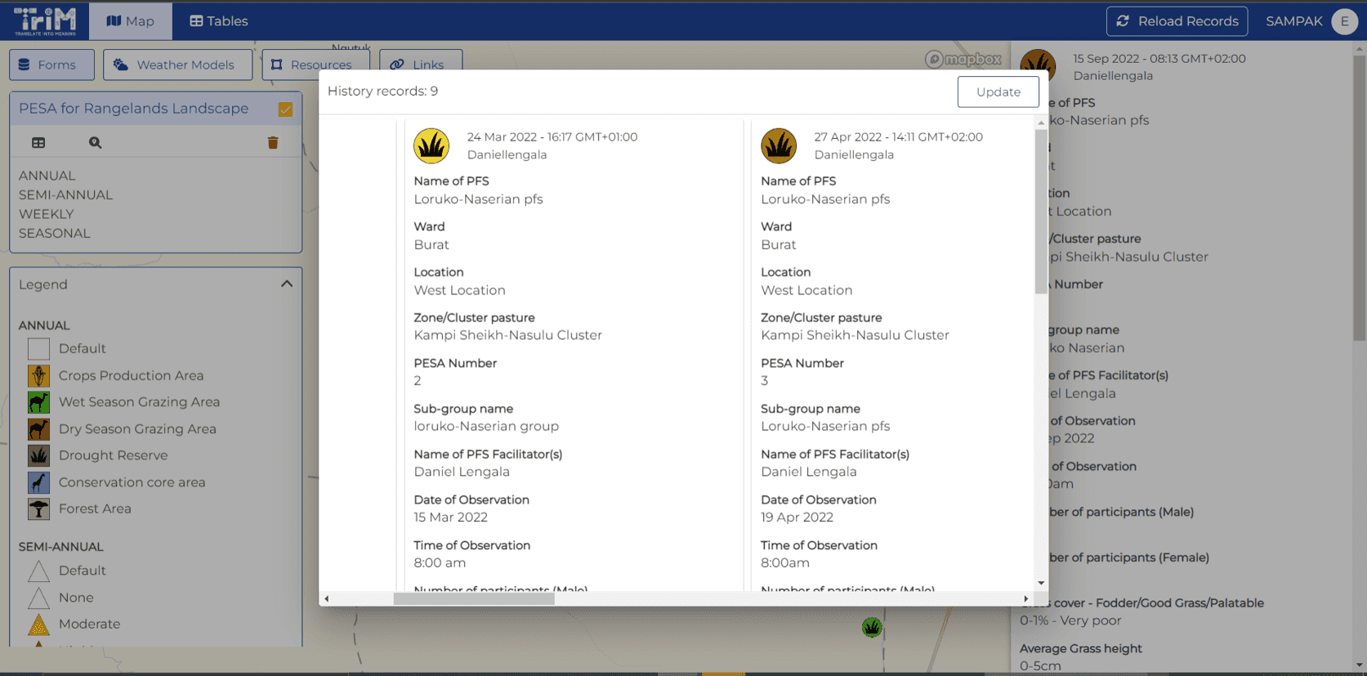
Task: Click the green map marker below the dialog
Action: click(872, 627)
